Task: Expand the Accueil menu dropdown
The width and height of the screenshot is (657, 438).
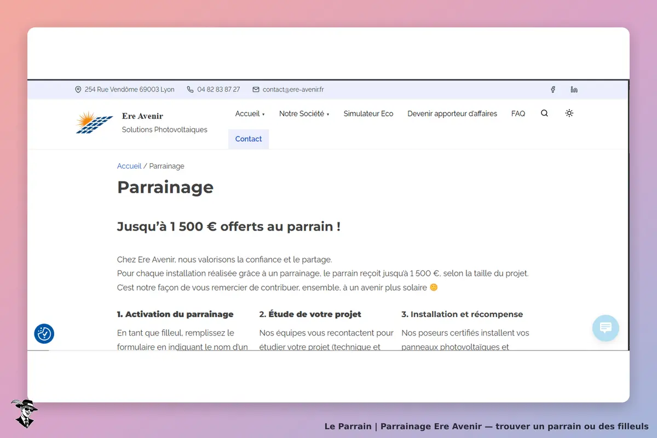Action: pyautogui.click(x=250, y=114)
